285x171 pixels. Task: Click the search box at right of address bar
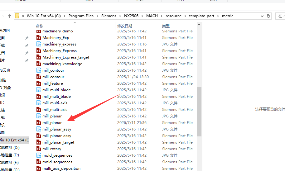(280, 16)
